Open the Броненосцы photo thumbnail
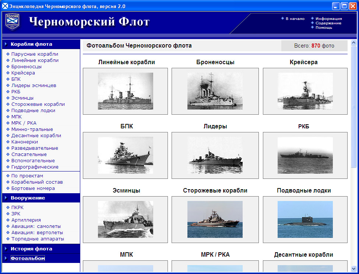Screen dimensions: 359x274 (x=215, y=91)
